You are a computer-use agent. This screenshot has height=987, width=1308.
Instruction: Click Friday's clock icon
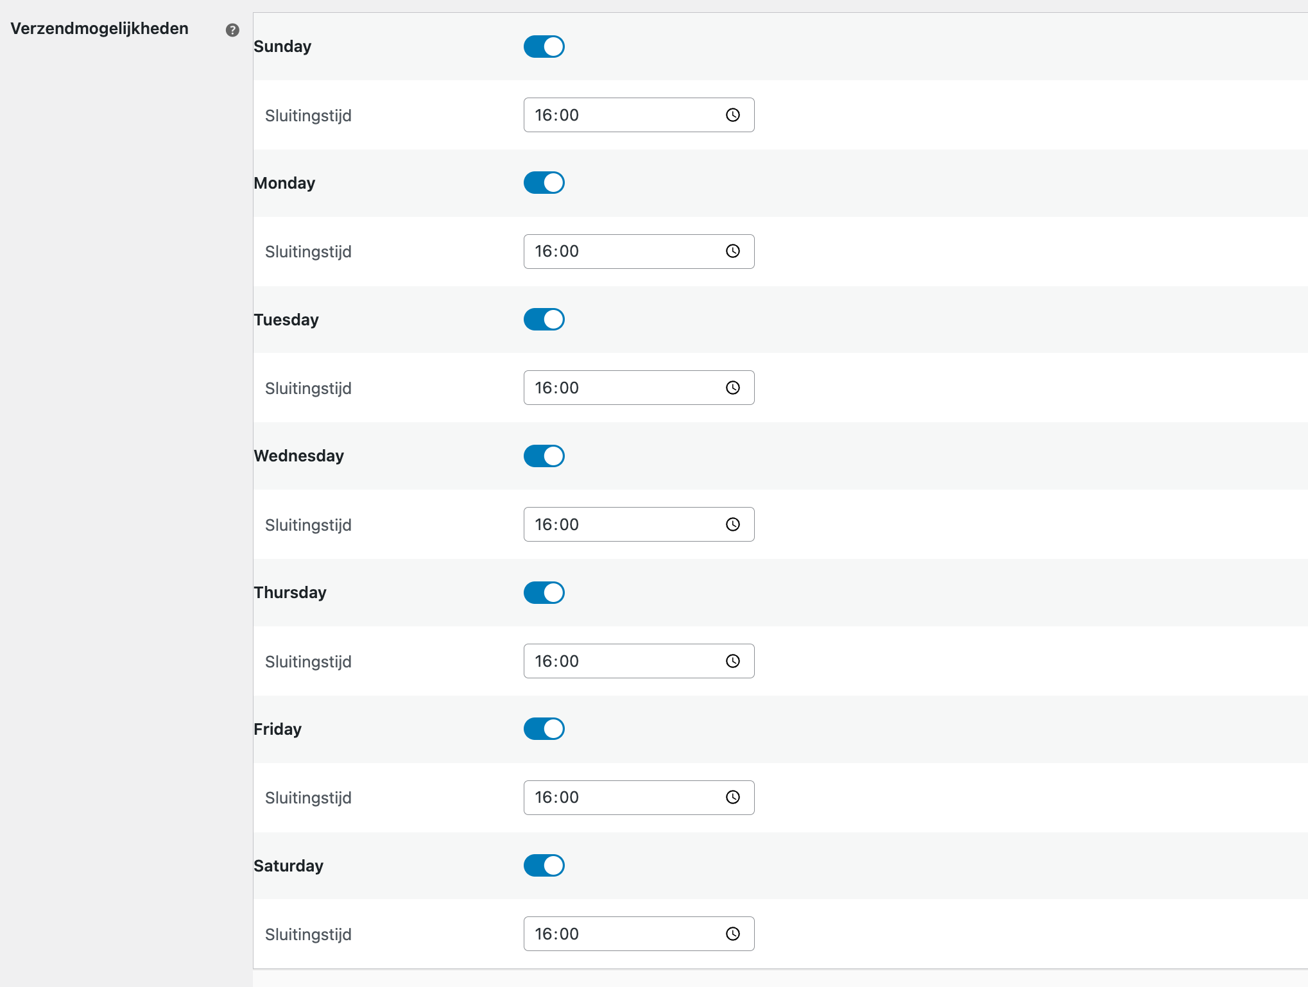point(732,798)
